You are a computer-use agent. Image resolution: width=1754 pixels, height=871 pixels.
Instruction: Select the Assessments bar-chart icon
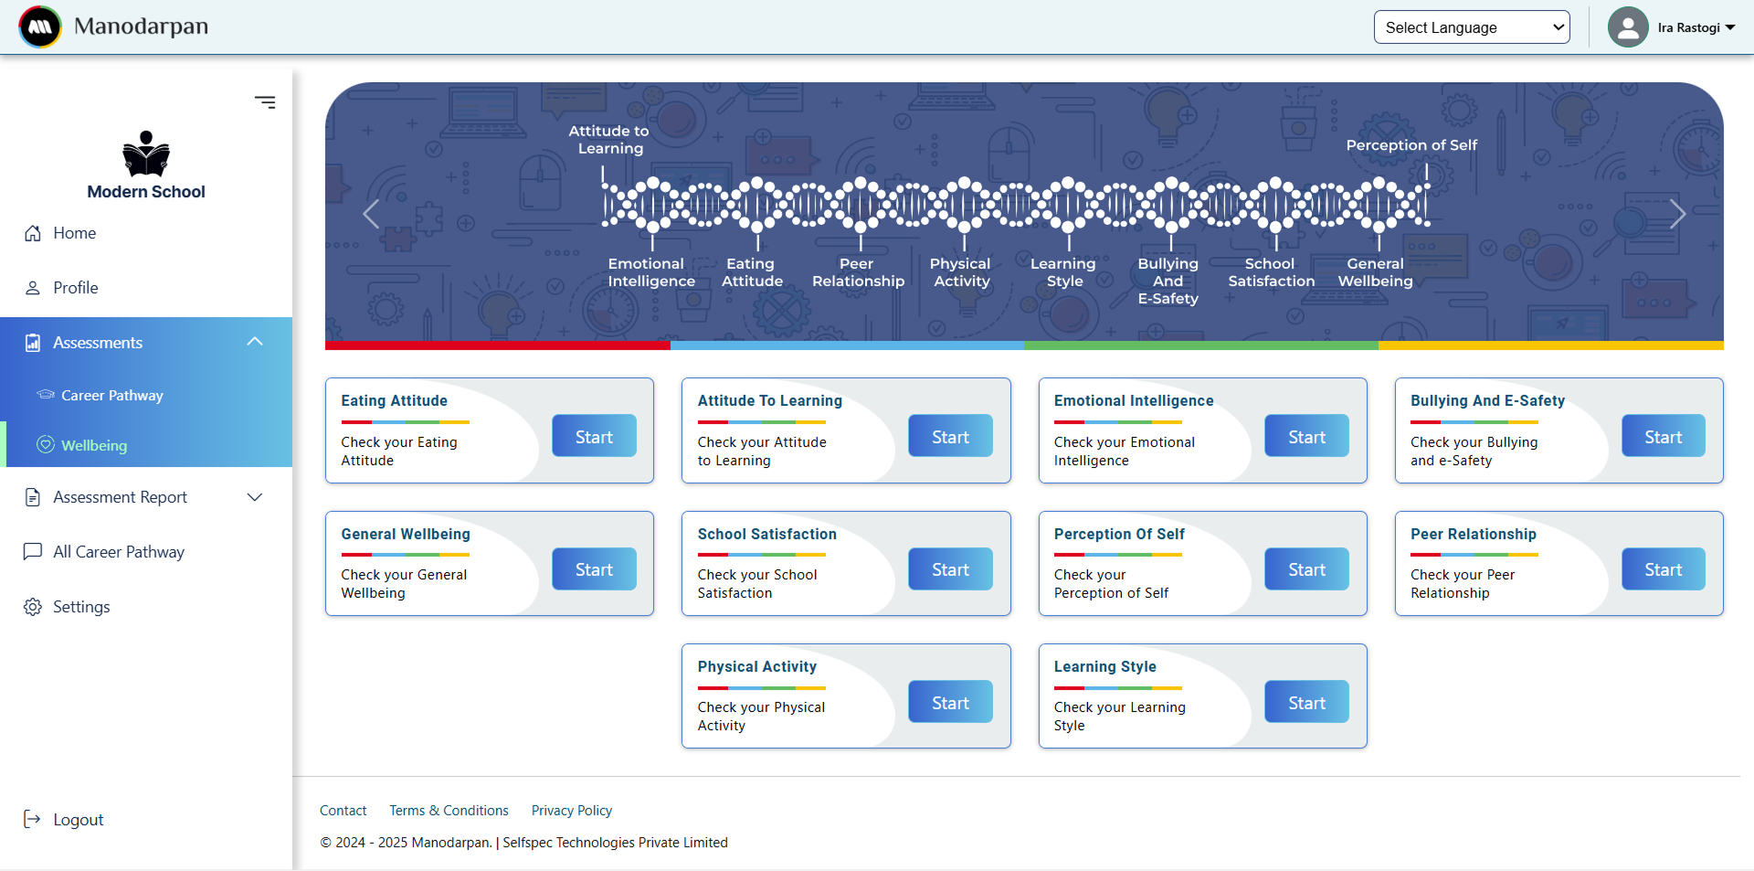(x=33, y=342)
